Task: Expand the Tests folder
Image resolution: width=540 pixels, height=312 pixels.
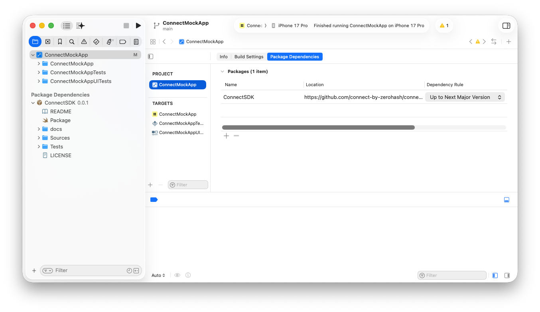Action: (39, 147)
